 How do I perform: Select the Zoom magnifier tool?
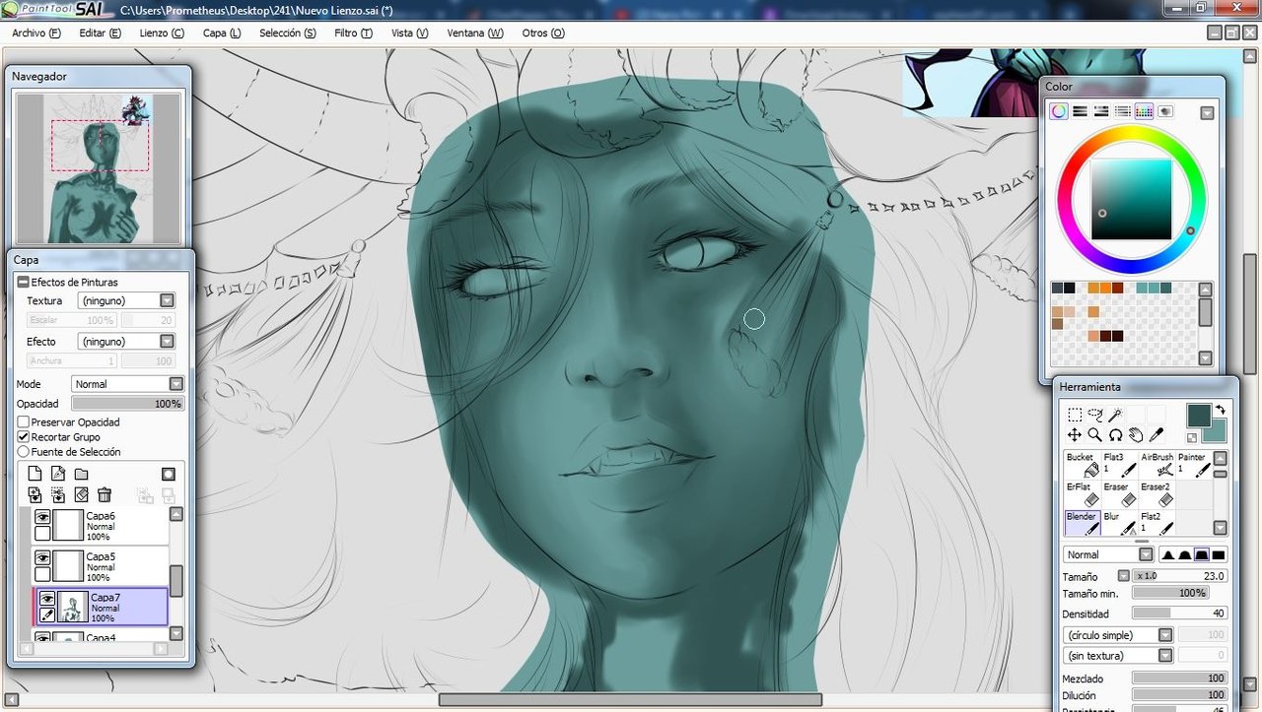tap(1095, 434)
